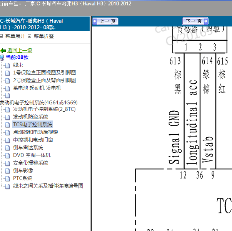Viewport: 232px width, 231px height.
Task: Go to next page with 下一页 button
Action: (195, 21)
